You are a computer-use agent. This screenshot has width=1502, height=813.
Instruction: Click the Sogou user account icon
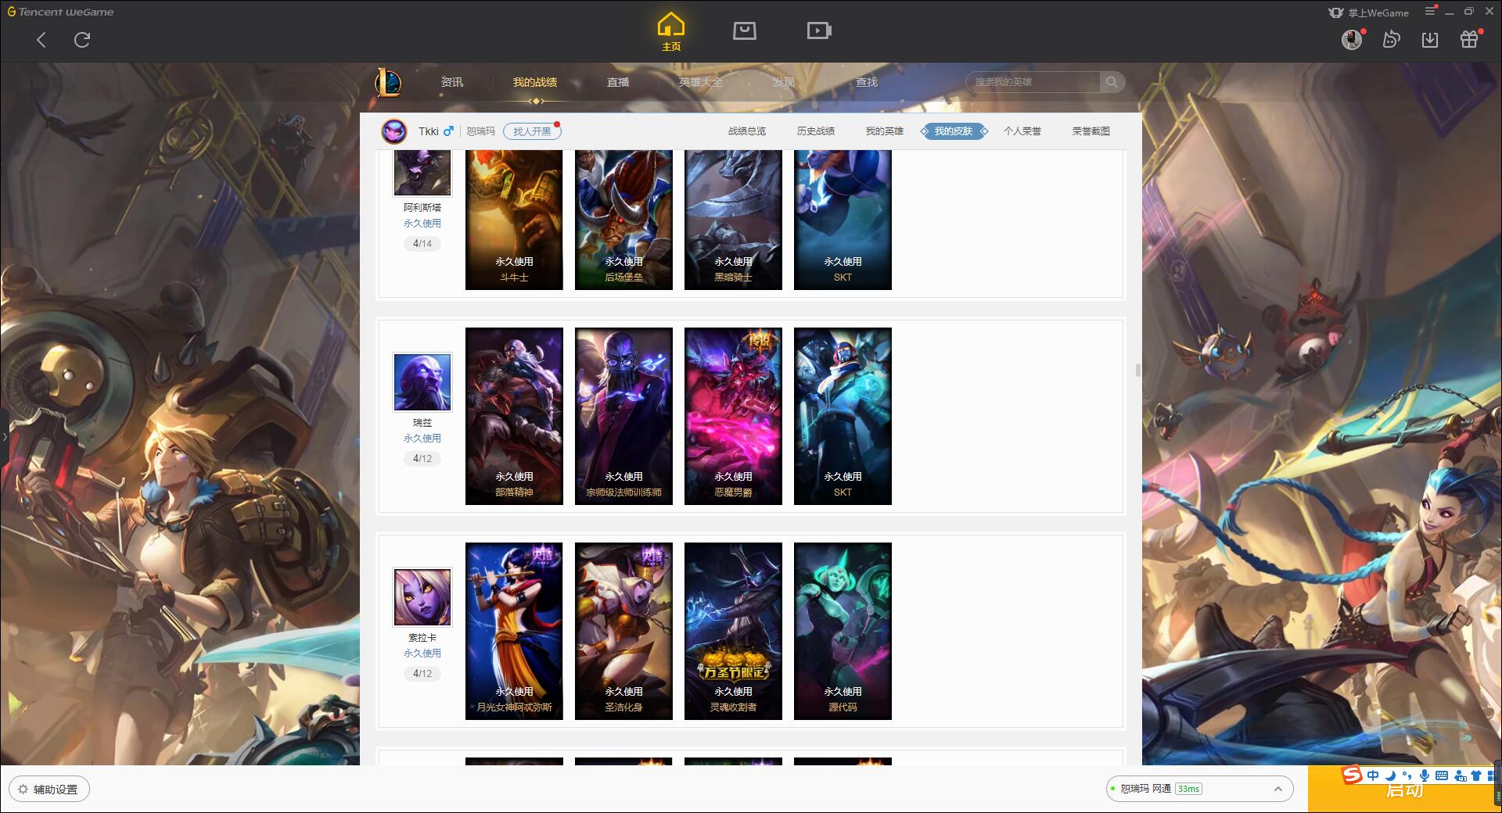1460,775
